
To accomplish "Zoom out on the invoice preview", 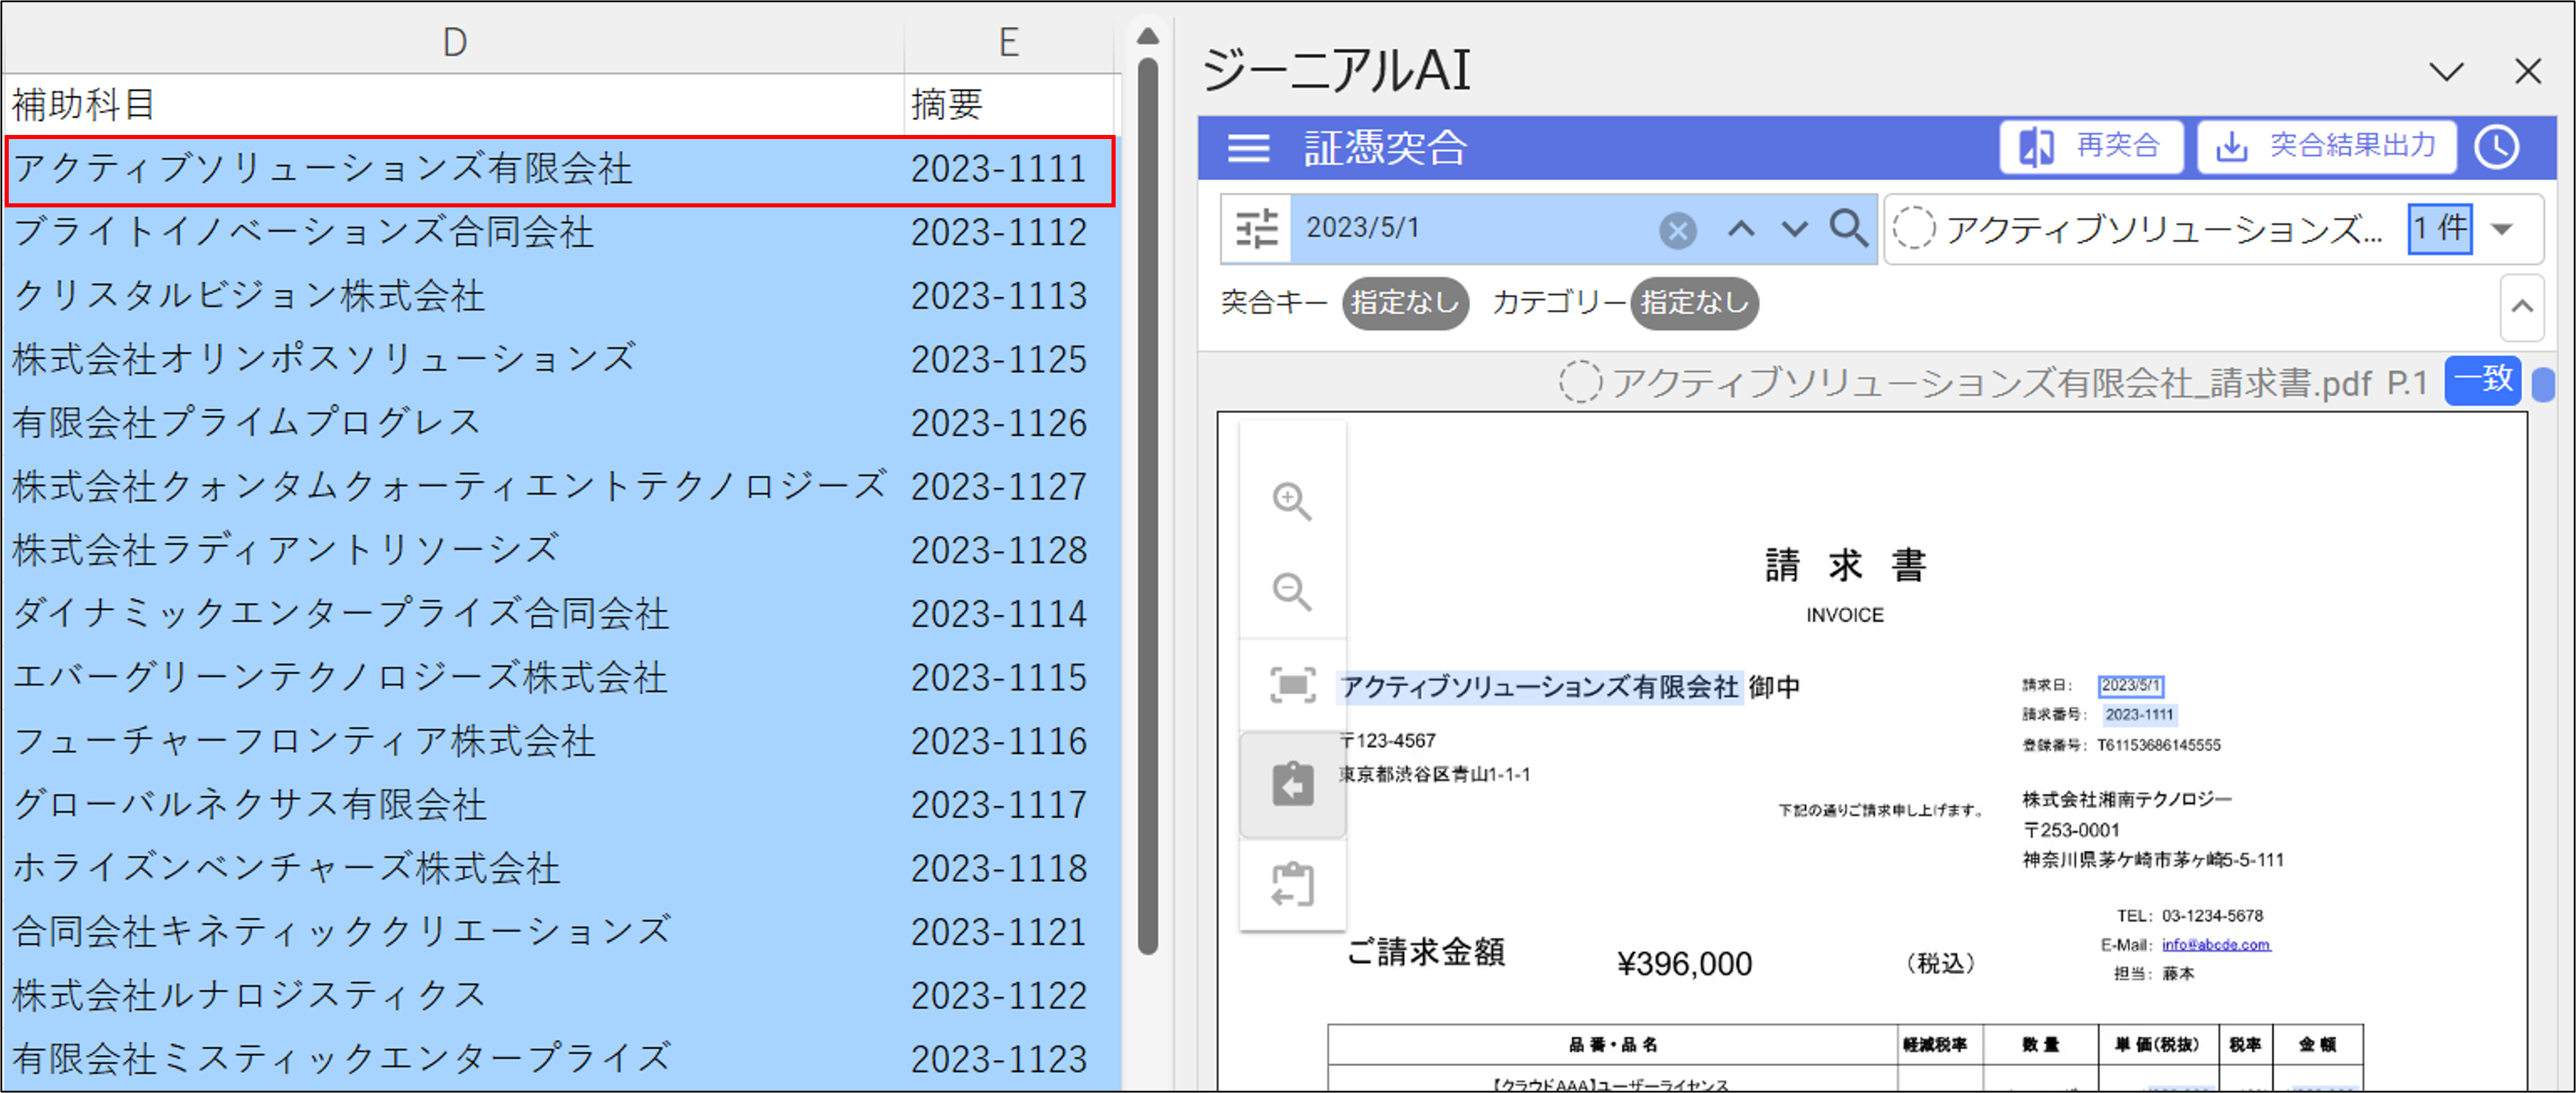I will pyautogui.click(x=1291, y=591).
